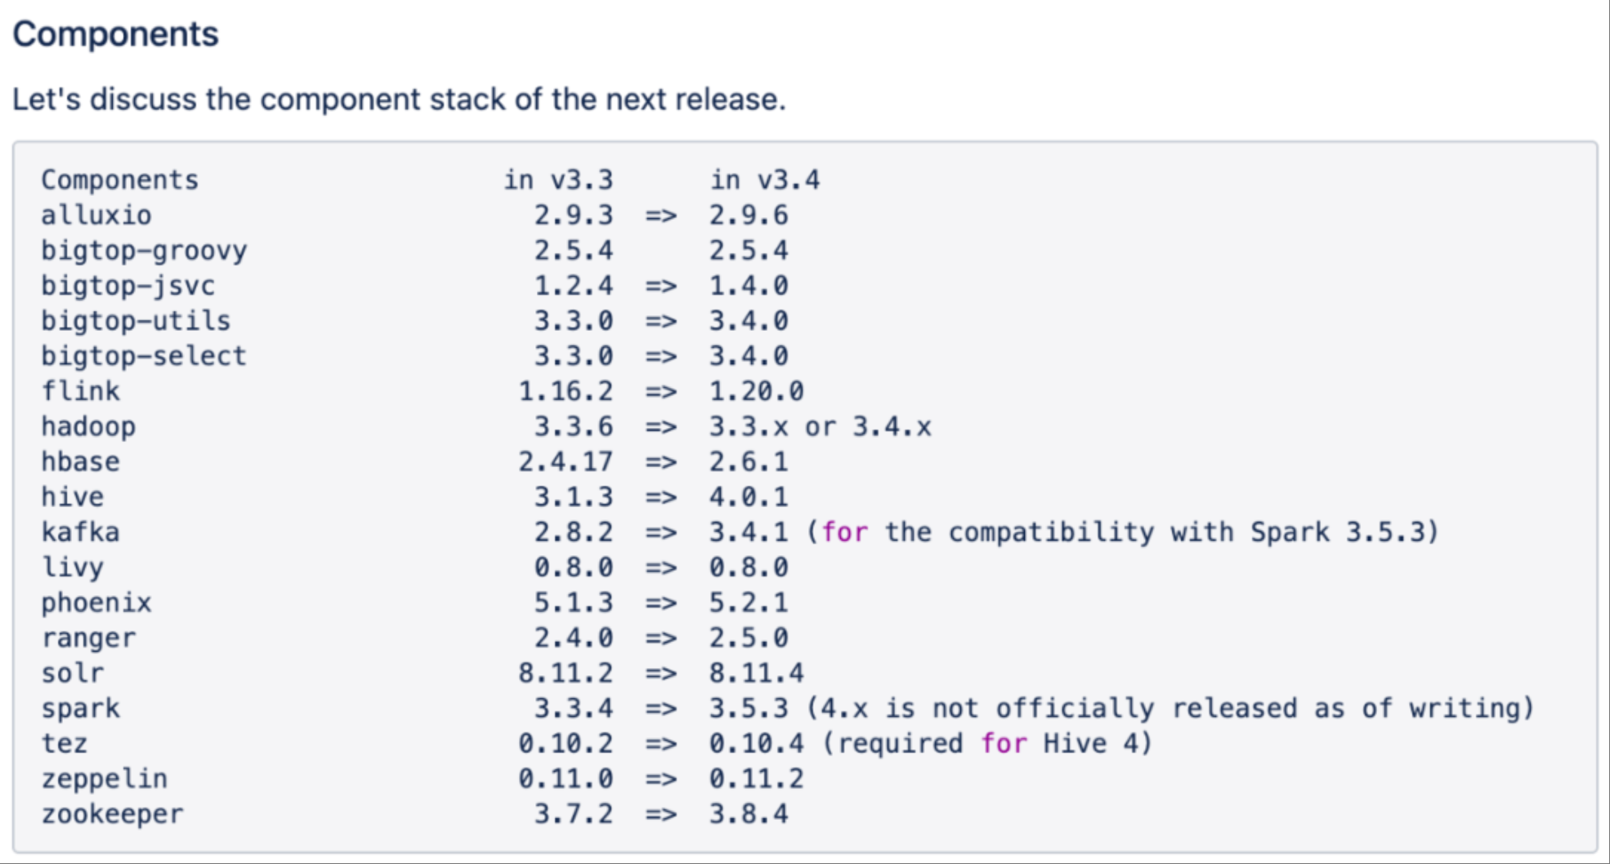Click the Components header inside the code block

coord(119,180)
